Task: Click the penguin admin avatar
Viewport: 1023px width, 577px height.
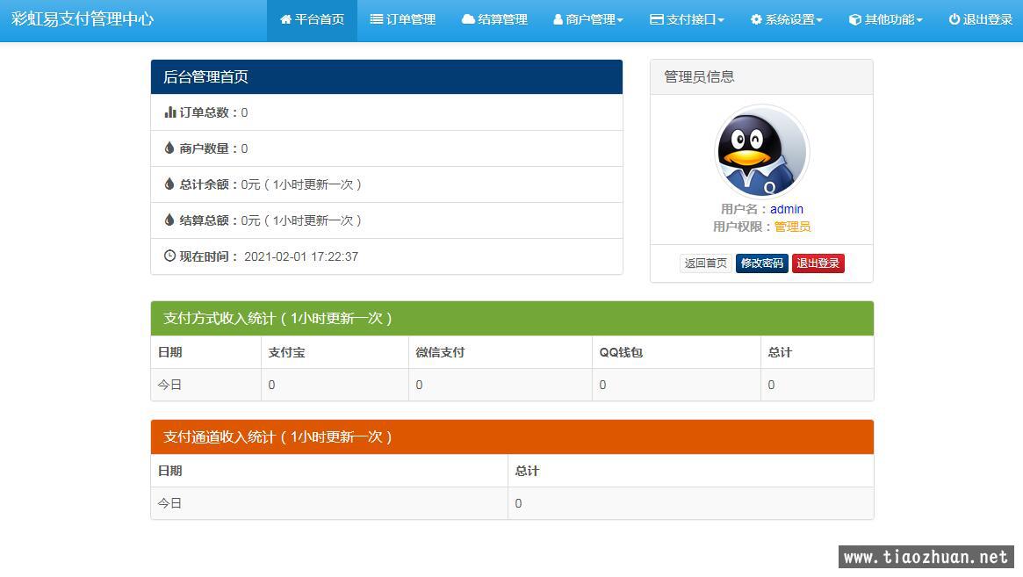Action: coord(761,151)
